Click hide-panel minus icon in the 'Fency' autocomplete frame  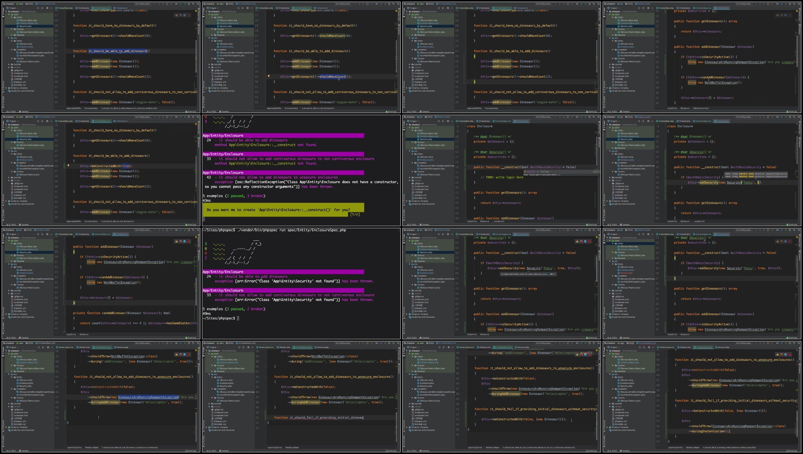(x=652, y=121)
